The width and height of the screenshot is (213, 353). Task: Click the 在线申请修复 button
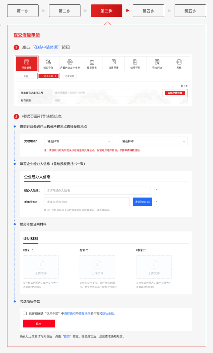(175, 93)
